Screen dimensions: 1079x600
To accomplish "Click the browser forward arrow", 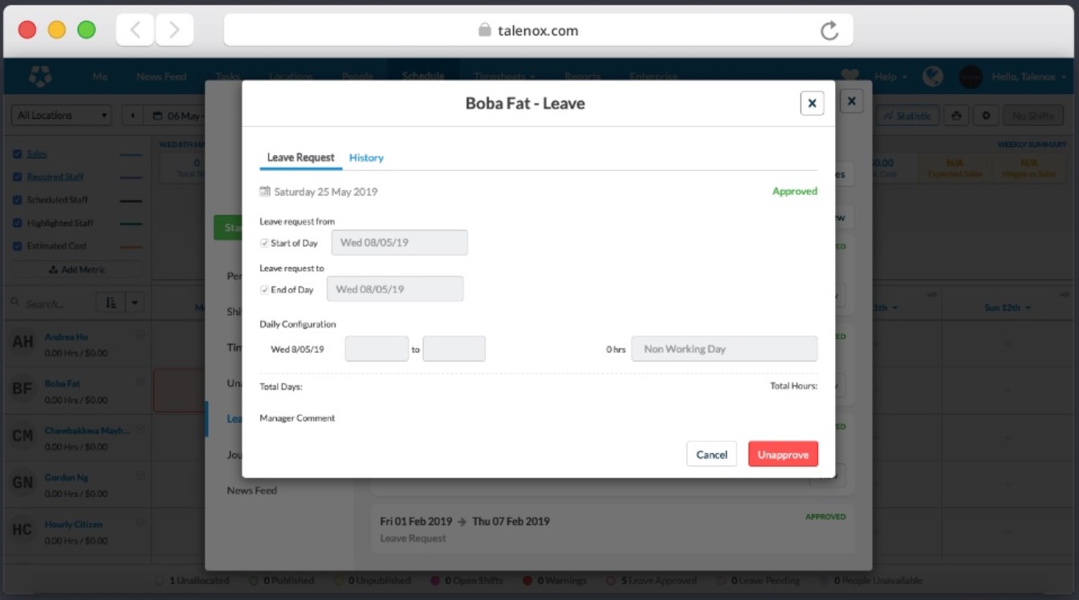I will 174,31.
